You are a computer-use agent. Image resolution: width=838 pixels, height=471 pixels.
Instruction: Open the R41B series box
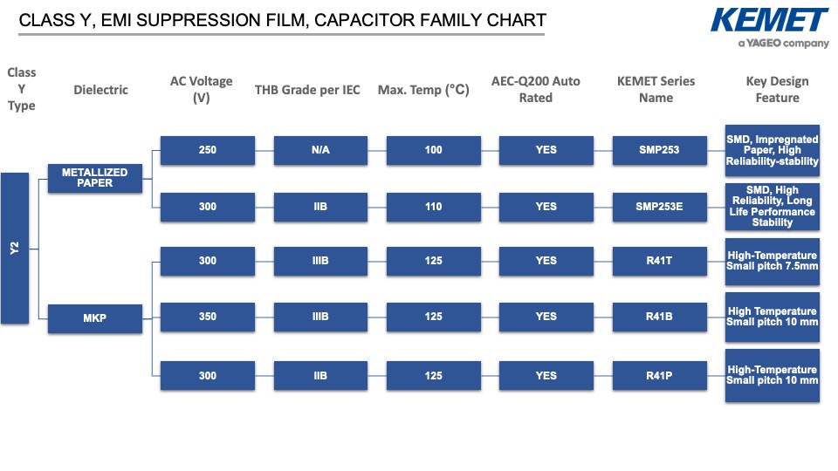tap(660, 317)
